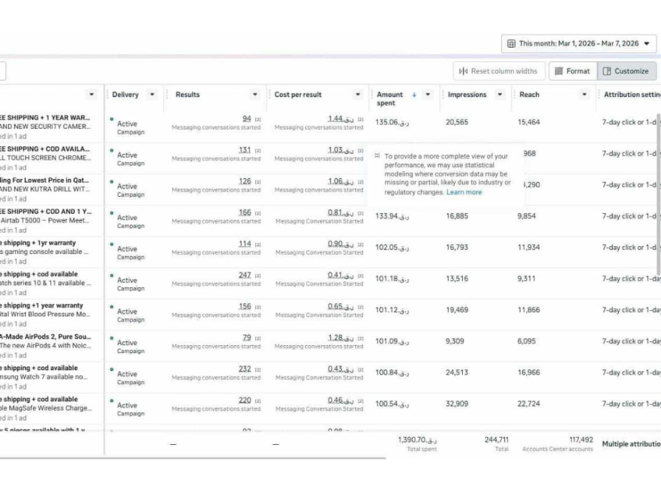The height and width of the screenshot is (495, 661).
Task: Click the footnote icon beside Results 94
Action: (x=258, y=119)
